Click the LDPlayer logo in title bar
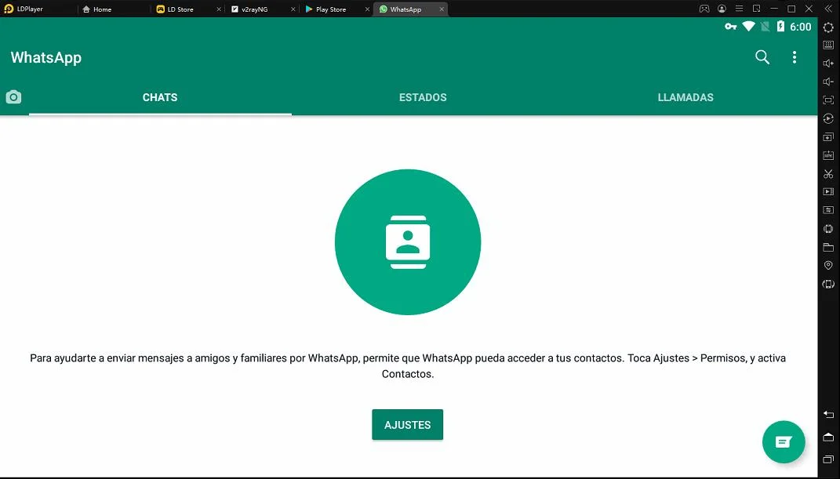Screen dimensions: 840x479 click(x=9, y=9)
